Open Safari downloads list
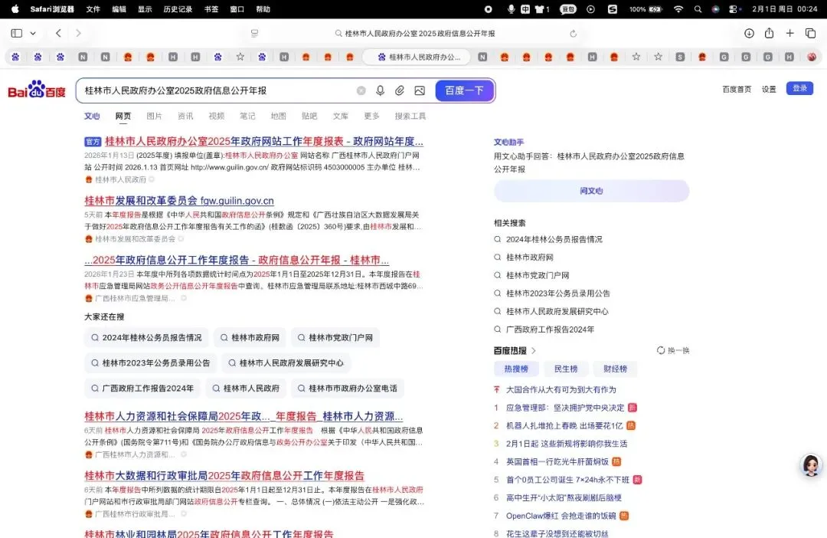827x538 pixels. [749, 33]
